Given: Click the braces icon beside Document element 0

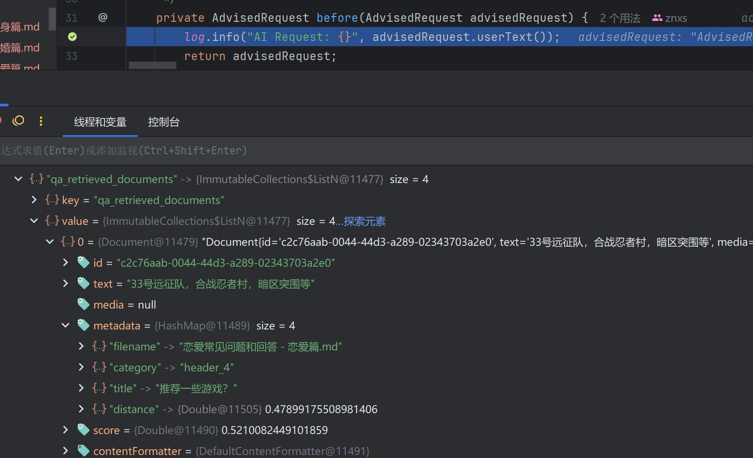Looking at the screenshot, I should click(68, 241).
